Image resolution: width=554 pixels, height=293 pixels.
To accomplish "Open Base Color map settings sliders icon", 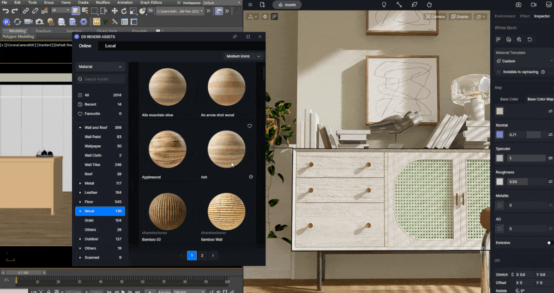I will click(x=550, y=111).
